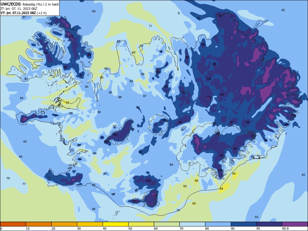Image resolution: width=308 pixels, height=231 pixels.
Task: Click the legend tick label 20
Action: [53, 229]
